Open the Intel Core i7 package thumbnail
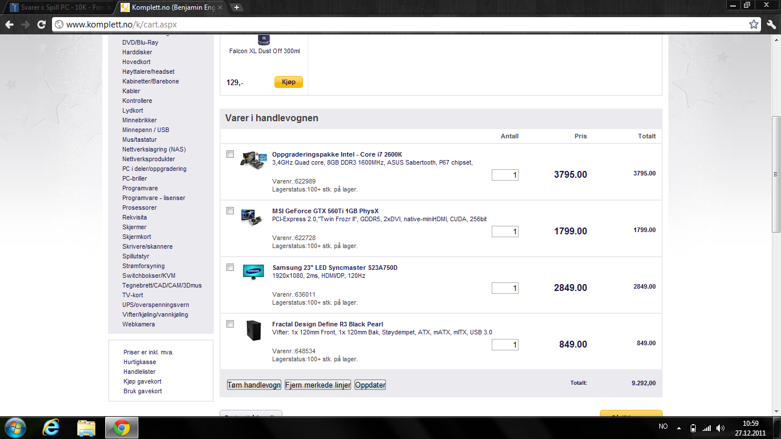This screenshot has width=781, height=439. tap(253, 159)
